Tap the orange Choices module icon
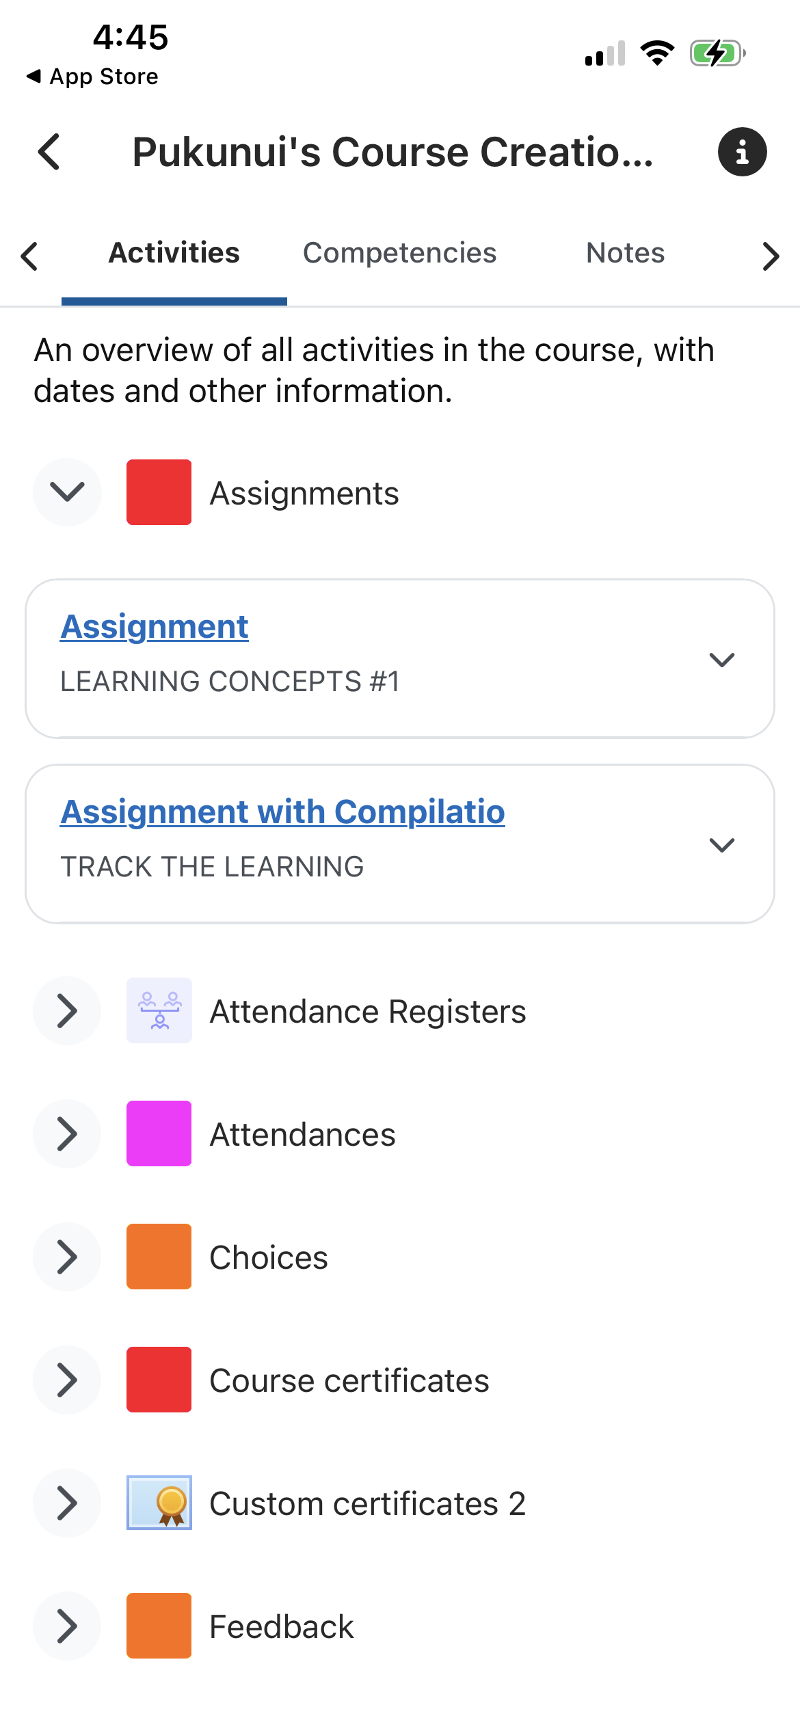Viewport: 800px width, 1731px height. coord(159,1257)
